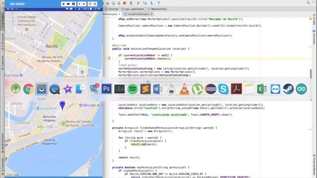
Task: Open Android Studio from the Dock
Action: pos(16,89)
